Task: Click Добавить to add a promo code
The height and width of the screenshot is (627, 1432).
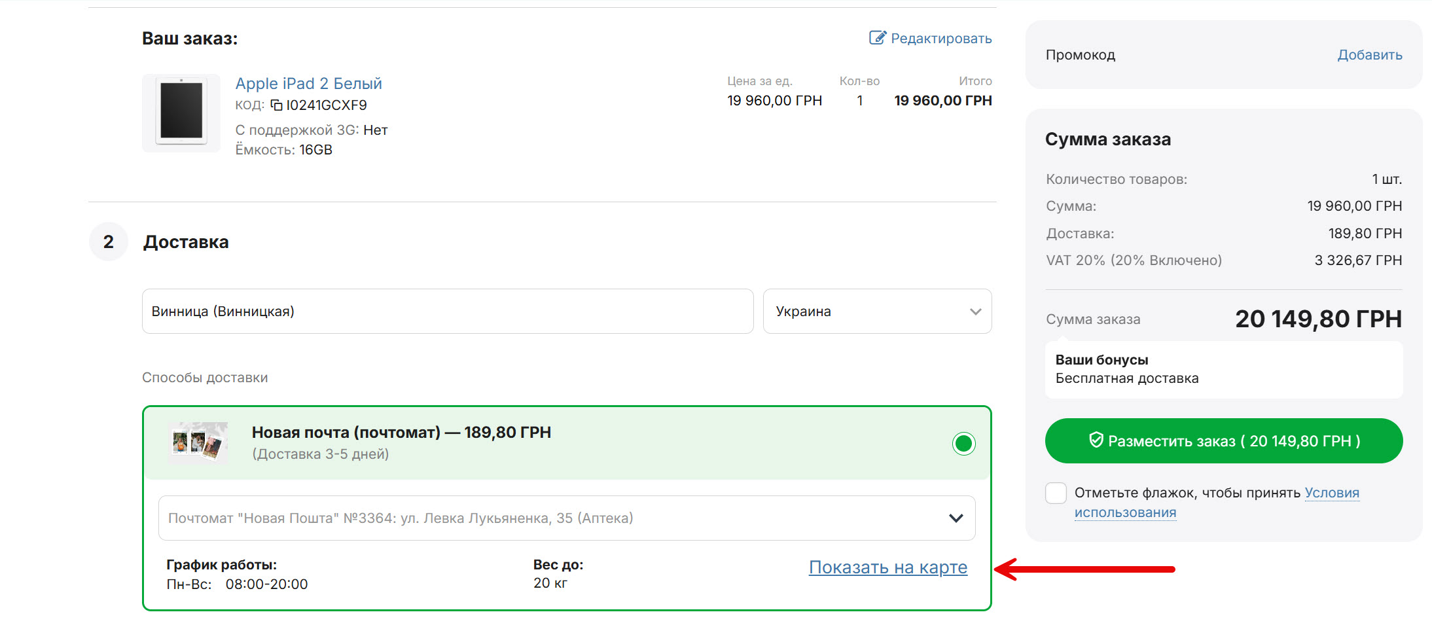Action: click(1369, 55)
